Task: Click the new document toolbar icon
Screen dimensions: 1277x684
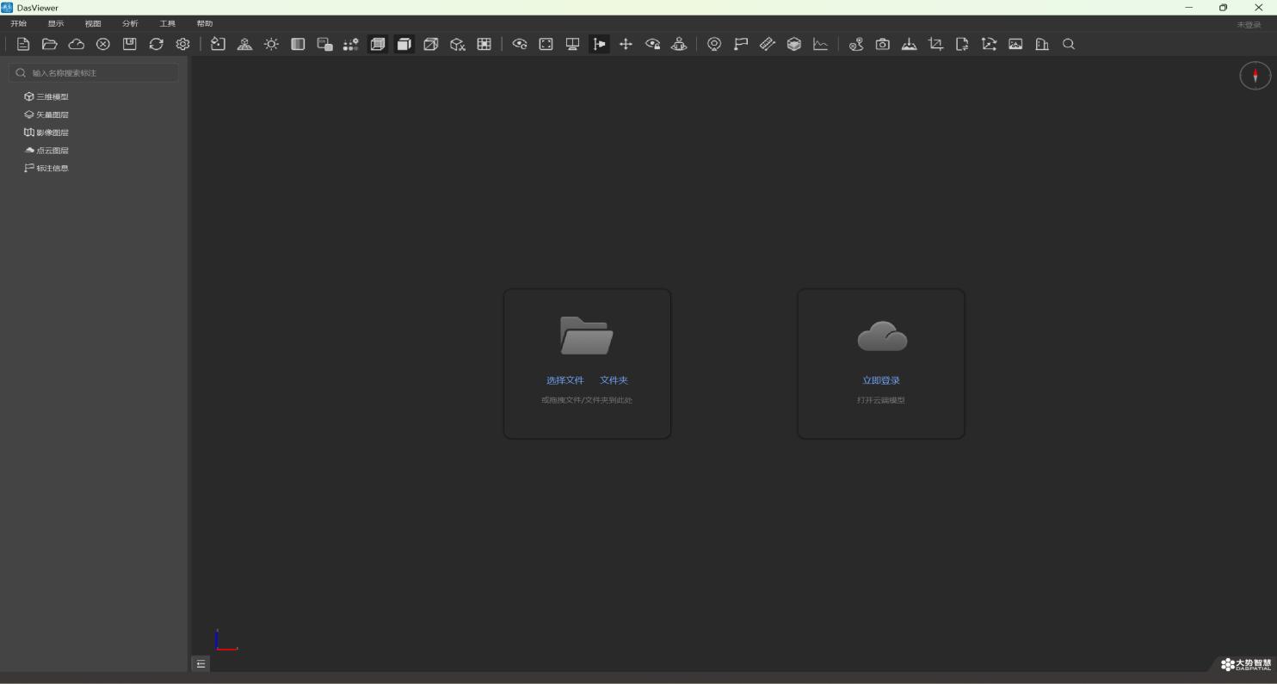Action: [x=23, y=44]
